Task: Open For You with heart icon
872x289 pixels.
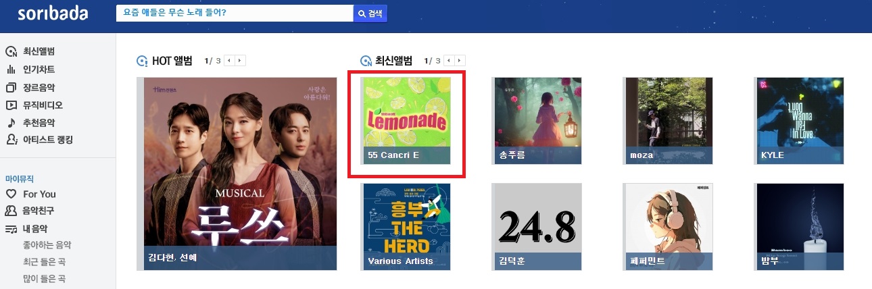Action: click(x=30, y=194)
